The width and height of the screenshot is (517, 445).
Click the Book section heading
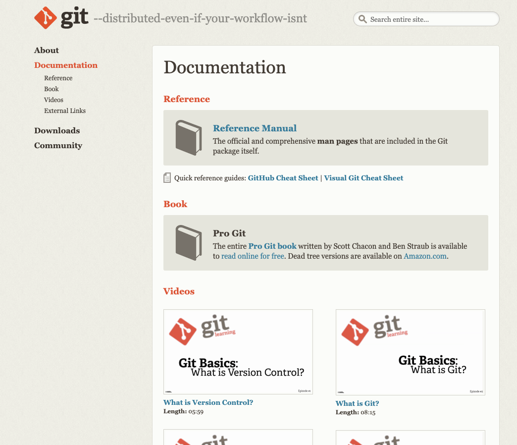[x=175, y=204]
